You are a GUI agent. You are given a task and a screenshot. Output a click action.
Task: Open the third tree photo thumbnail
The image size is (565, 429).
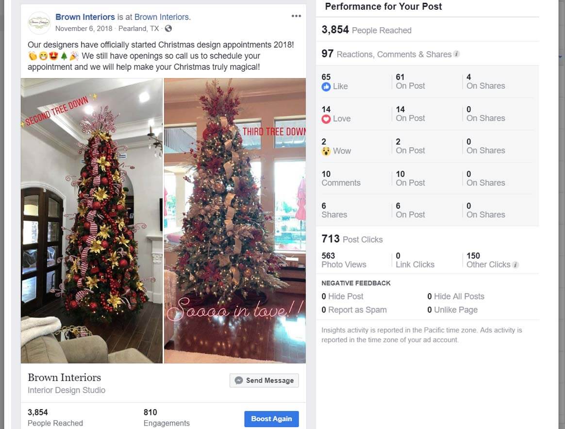pos(235,221)
